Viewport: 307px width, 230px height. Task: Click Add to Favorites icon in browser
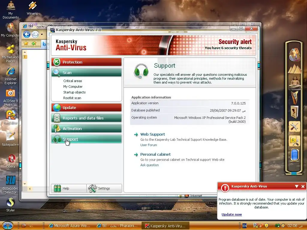(x=34, y=43)
